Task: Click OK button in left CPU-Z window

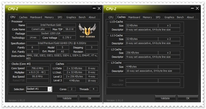Action: click(89, 98)
